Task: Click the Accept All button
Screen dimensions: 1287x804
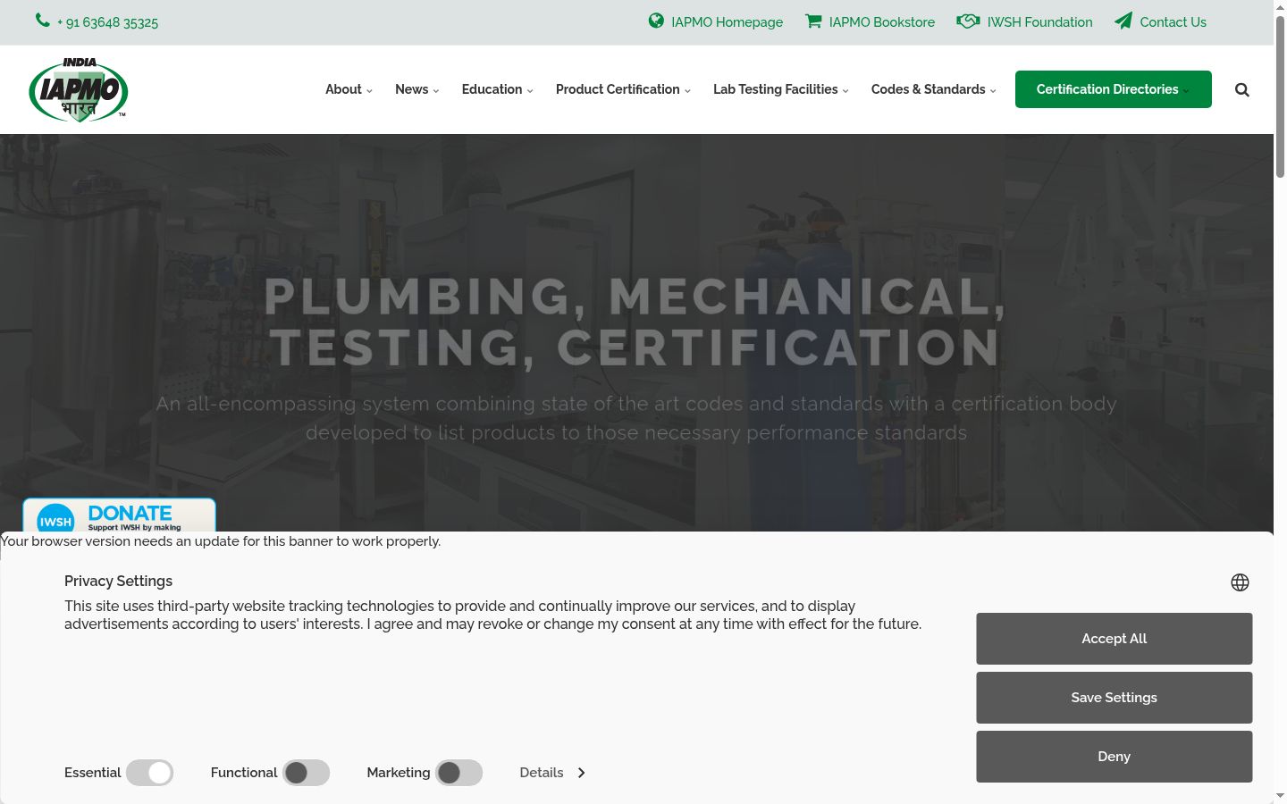Action: 1114,639
